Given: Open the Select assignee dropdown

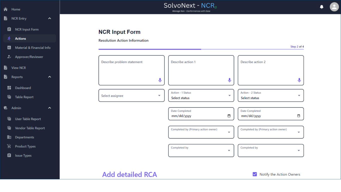Looking at the screenshot, I should point(131,96).
